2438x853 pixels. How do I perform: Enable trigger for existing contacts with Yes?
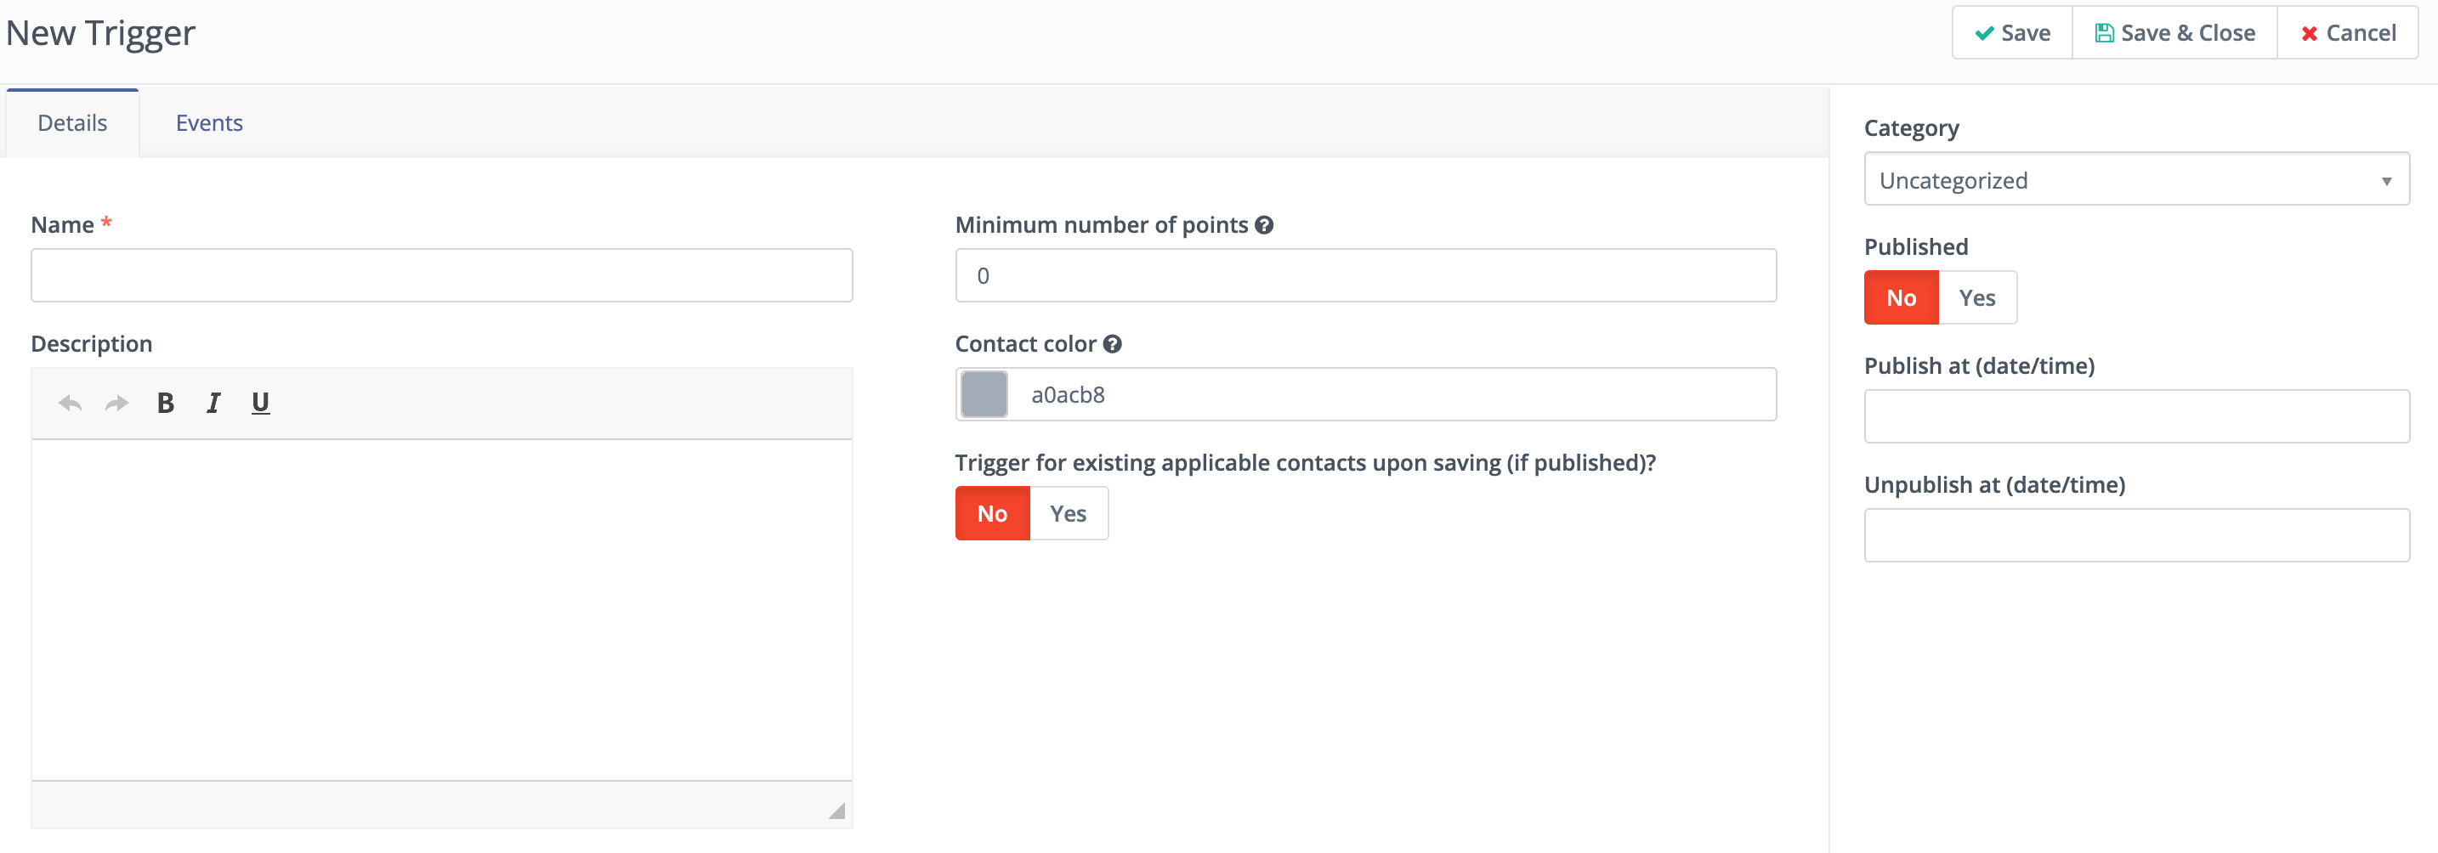pos(1068,513)
